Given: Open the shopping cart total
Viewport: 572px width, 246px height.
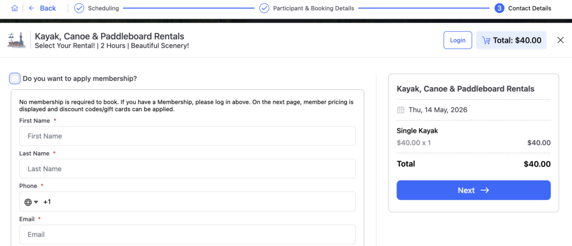Looking at the screenshot, I should pyautogui.click(x=511, y=40).
